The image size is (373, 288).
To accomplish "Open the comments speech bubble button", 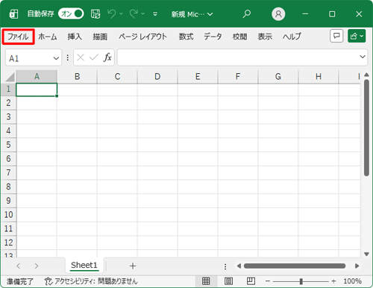I will coord(336,36).
